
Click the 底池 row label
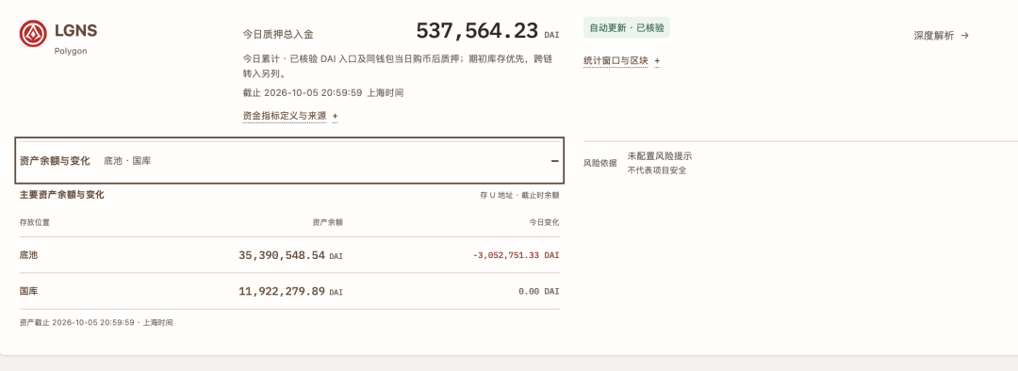[28, 255]
